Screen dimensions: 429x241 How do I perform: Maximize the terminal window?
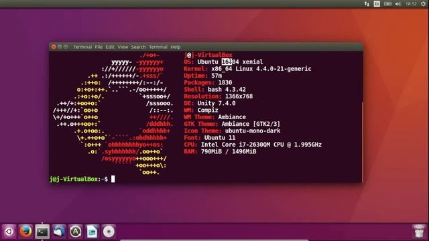coord(66,47)
